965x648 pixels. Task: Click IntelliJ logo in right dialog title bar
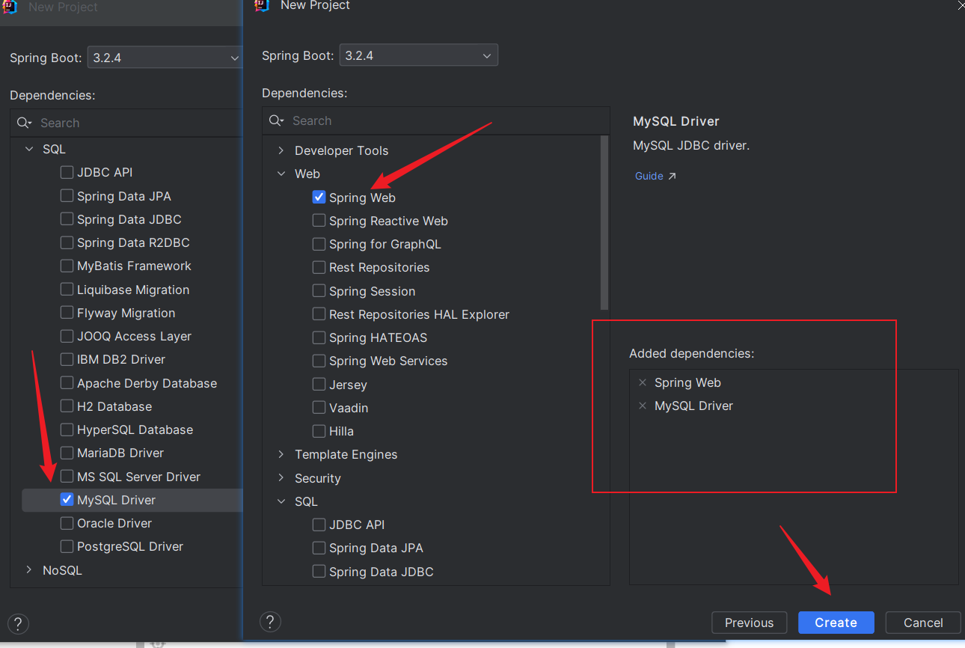tap(261, 6)
